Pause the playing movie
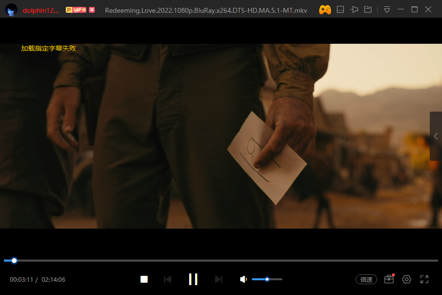 click(193, 279)
